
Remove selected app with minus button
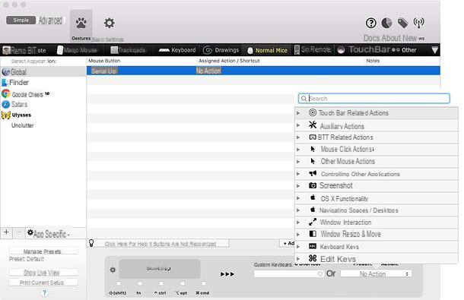(x=19, y=232)
